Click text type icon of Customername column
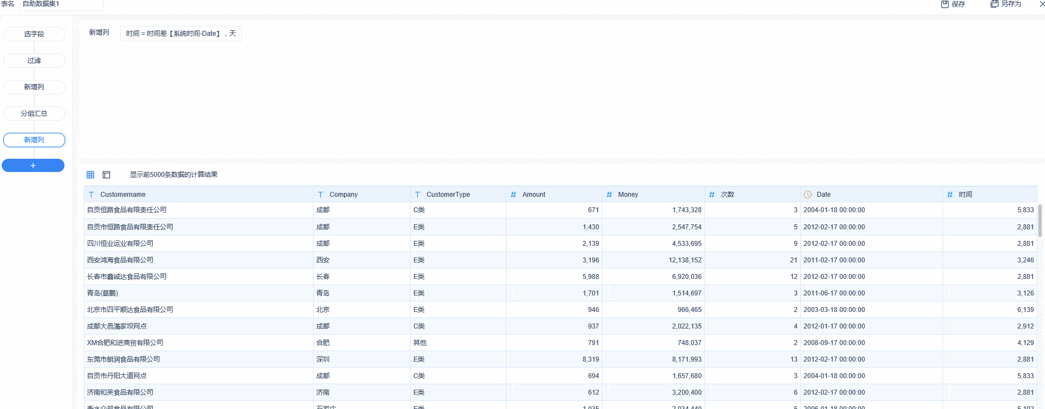 point(91,195)
